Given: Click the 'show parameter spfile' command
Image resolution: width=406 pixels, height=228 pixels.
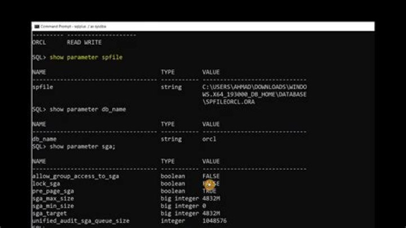Looking at the screenshot, I should 86,57.
